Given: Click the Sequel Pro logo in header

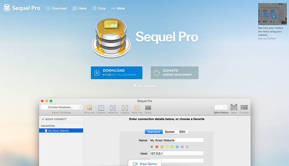Looking at the screenshot, I should tap(22, 8).
